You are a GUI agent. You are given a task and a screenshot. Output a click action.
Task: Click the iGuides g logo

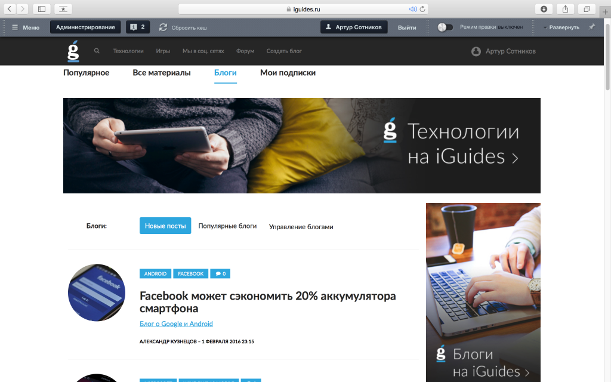click(x=73, y=51)
